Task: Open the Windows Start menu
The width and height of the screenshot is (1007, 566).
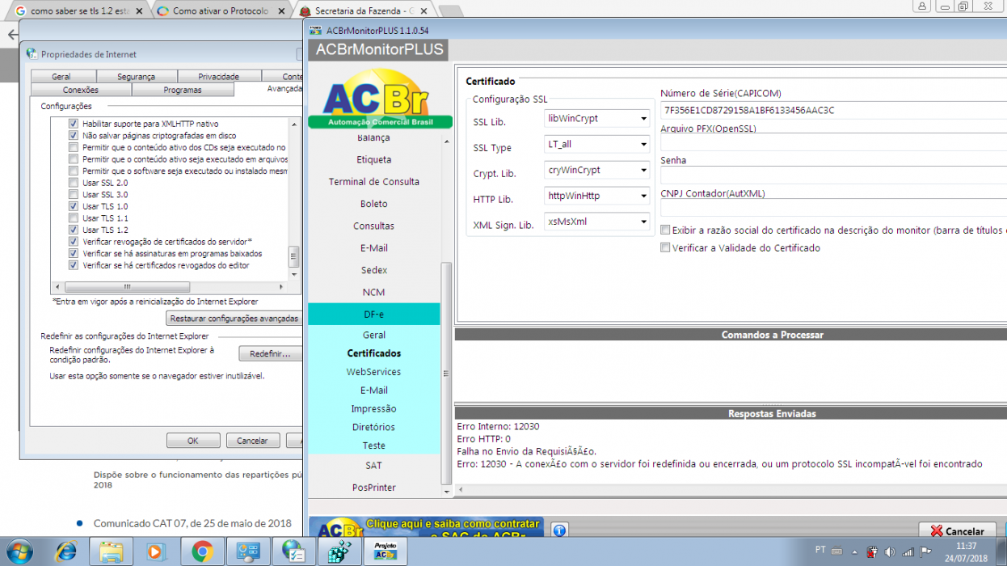Action: [18, 552]
